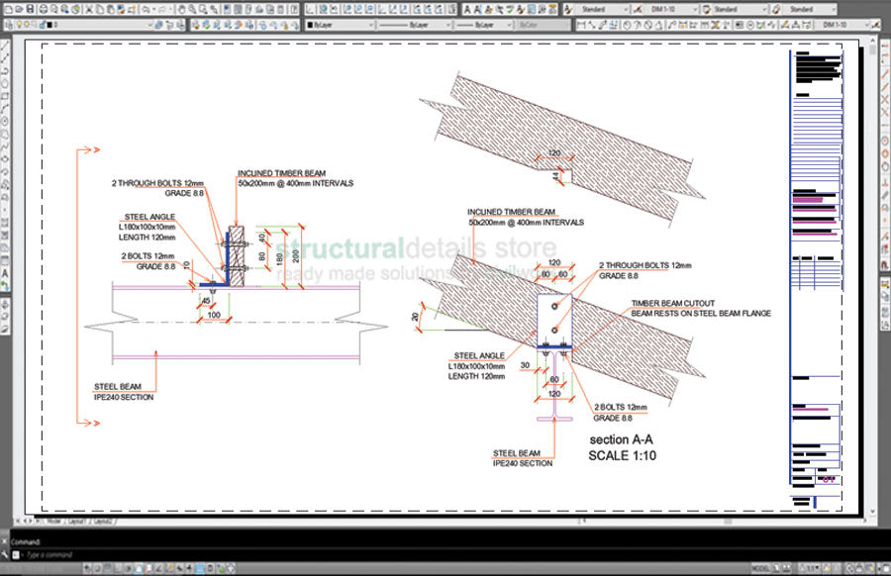Open the ByLayer color control swatch
This screenshot has width=891, height=576.
pos(339,24)
